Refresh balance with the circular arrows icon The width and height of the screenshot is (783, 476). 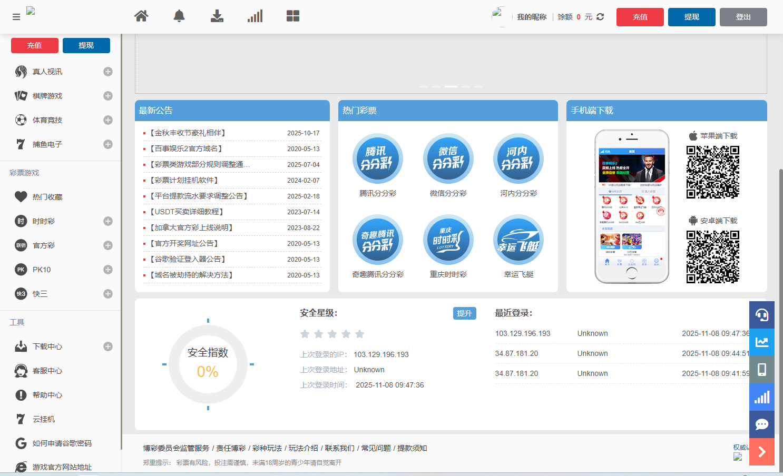(x=600, y=17)
